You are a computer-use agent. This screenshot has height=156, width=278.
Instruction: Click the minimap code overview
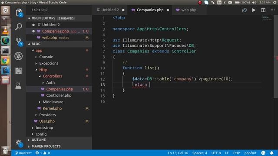[x=267, y=18]
